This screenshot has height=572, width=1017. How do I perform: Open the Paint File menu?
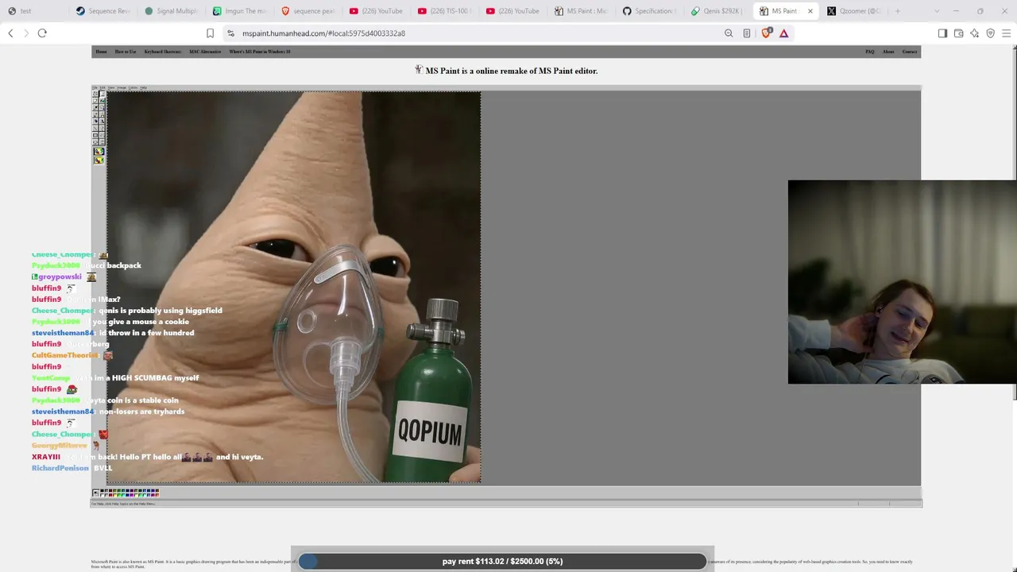[95, 87]
